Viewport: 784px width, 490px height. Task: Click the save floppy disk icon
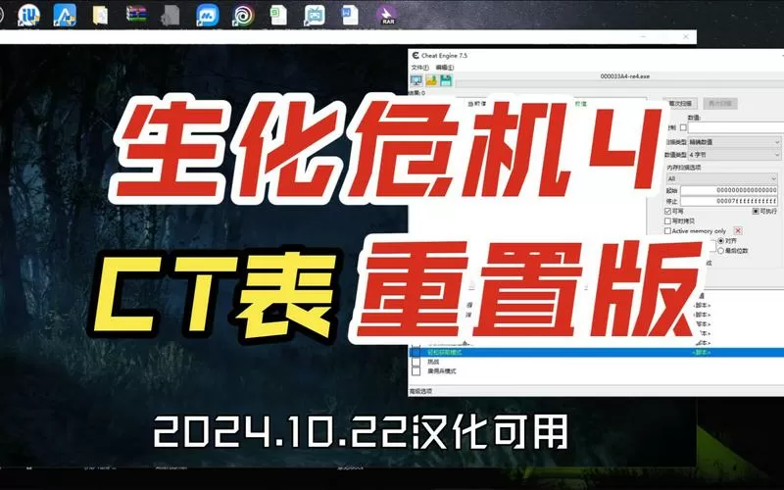tap(446, 80)
